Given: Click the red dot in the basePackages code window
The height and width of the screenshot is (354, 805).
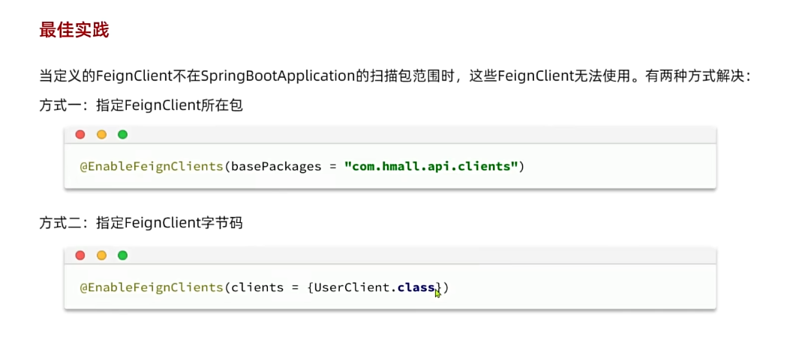Looking at the screenshot, I should [x=80, y=135].
